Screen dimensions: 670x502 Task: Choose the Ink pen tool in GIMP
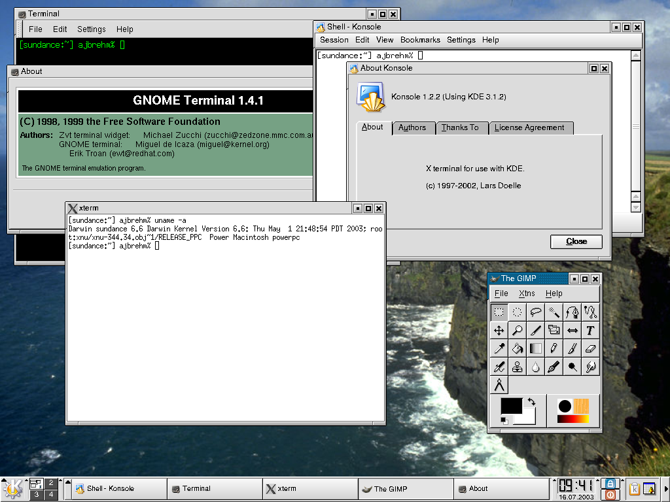554,367
